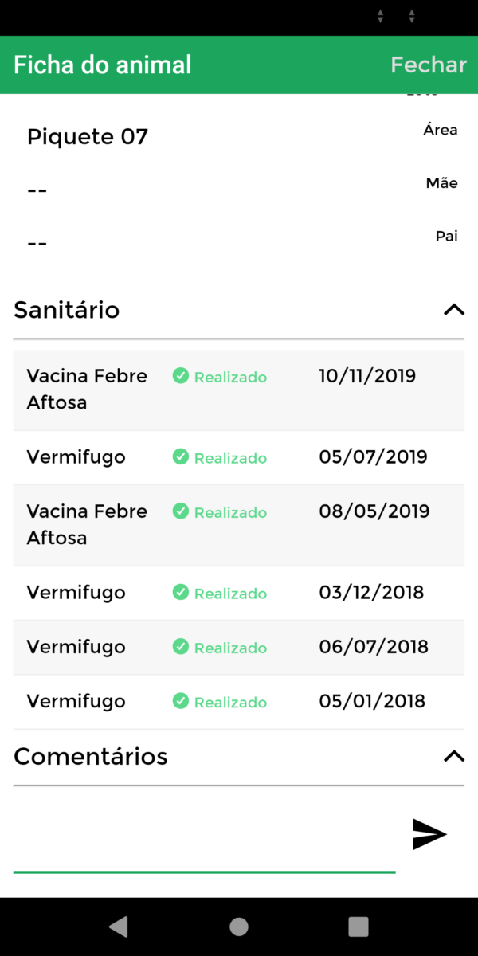
Task: Click the check icon on Vermifugo 05/07/2019
Action: [x=181, y=458]
